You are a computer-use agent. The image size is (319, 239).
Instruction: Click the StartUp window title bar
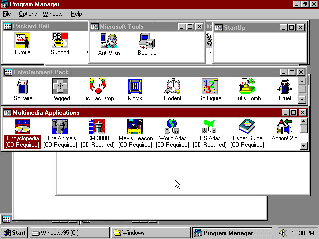pyautogui.click(x=259, y=28)
